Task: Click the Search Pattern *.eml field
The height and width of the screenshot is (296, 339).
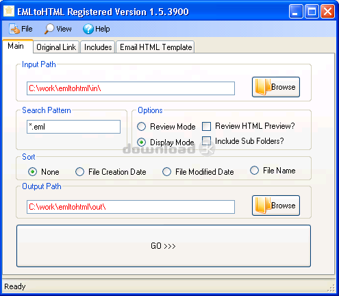Action: 73,127
